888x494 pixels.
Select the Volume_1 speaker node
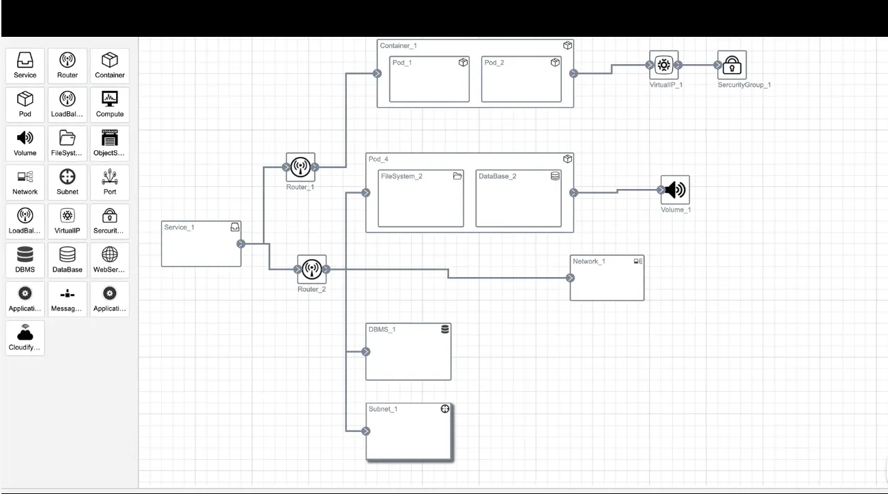click(x=675, y=190)
